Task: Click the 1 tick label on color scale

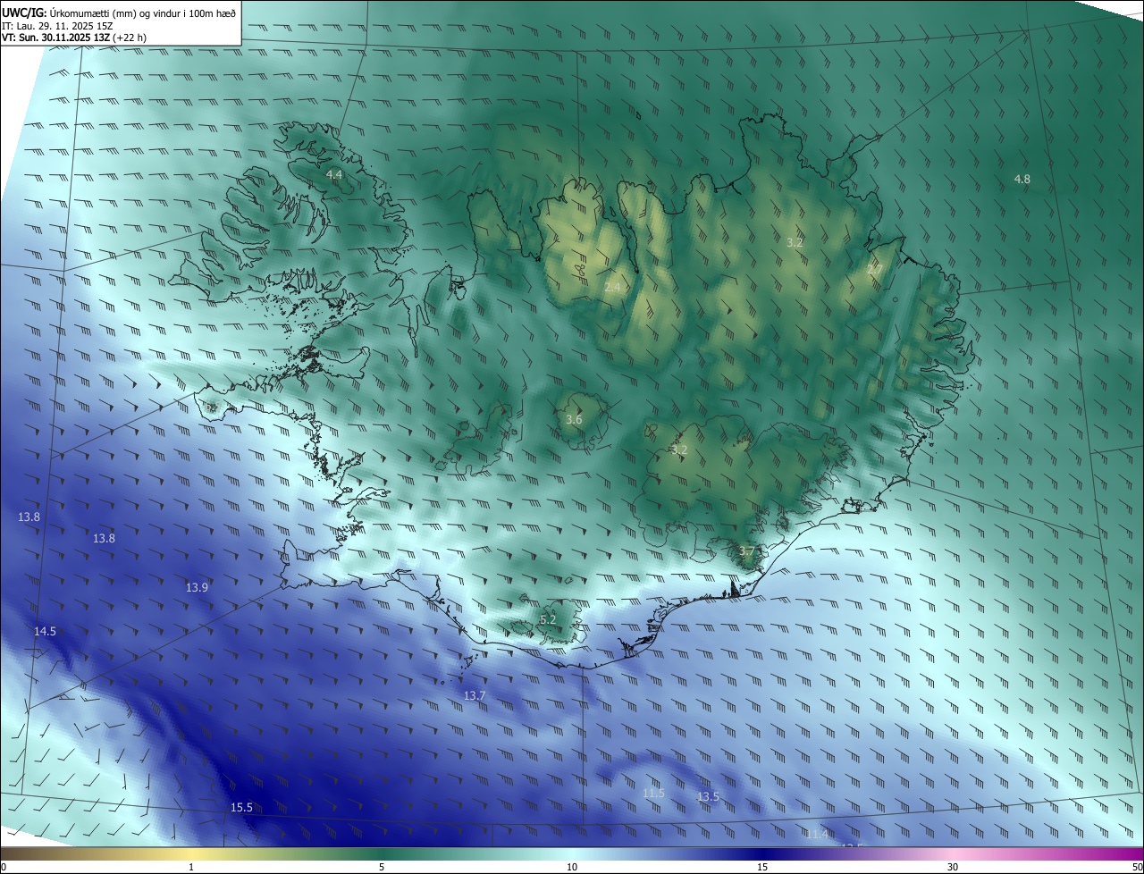Action: (x=191, y=867)
